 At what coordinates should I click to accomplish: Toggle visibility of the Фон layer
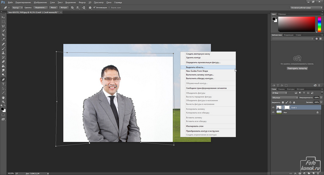click(273, 112)
